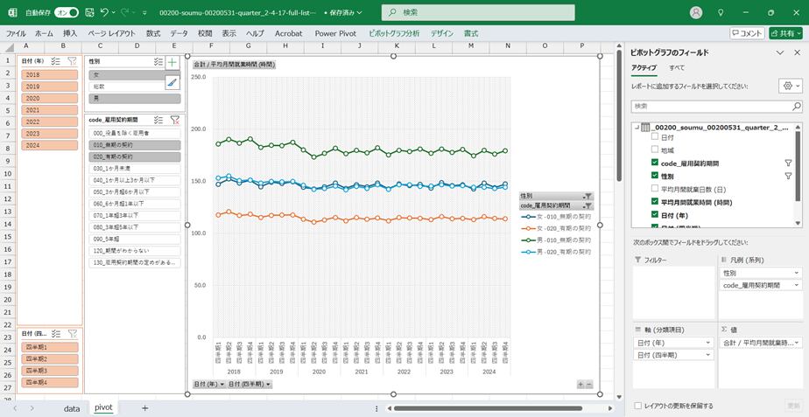Click the field search box in pane
Screen dimensions: 809x417
tap(715, 106)
